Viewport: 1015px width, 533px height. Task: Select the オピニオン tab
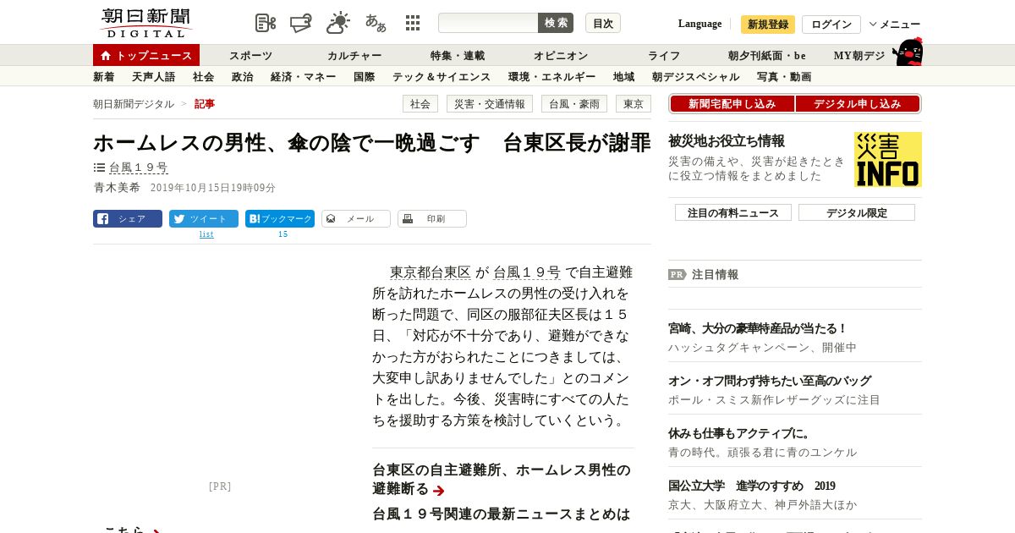tap(561, 55)
